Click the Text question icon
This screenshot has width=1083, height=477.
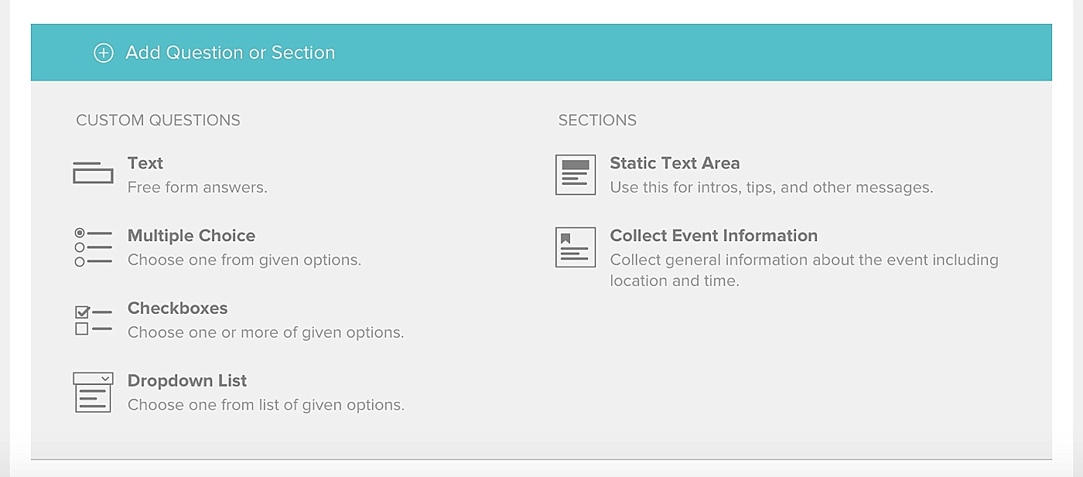point(93,173)
